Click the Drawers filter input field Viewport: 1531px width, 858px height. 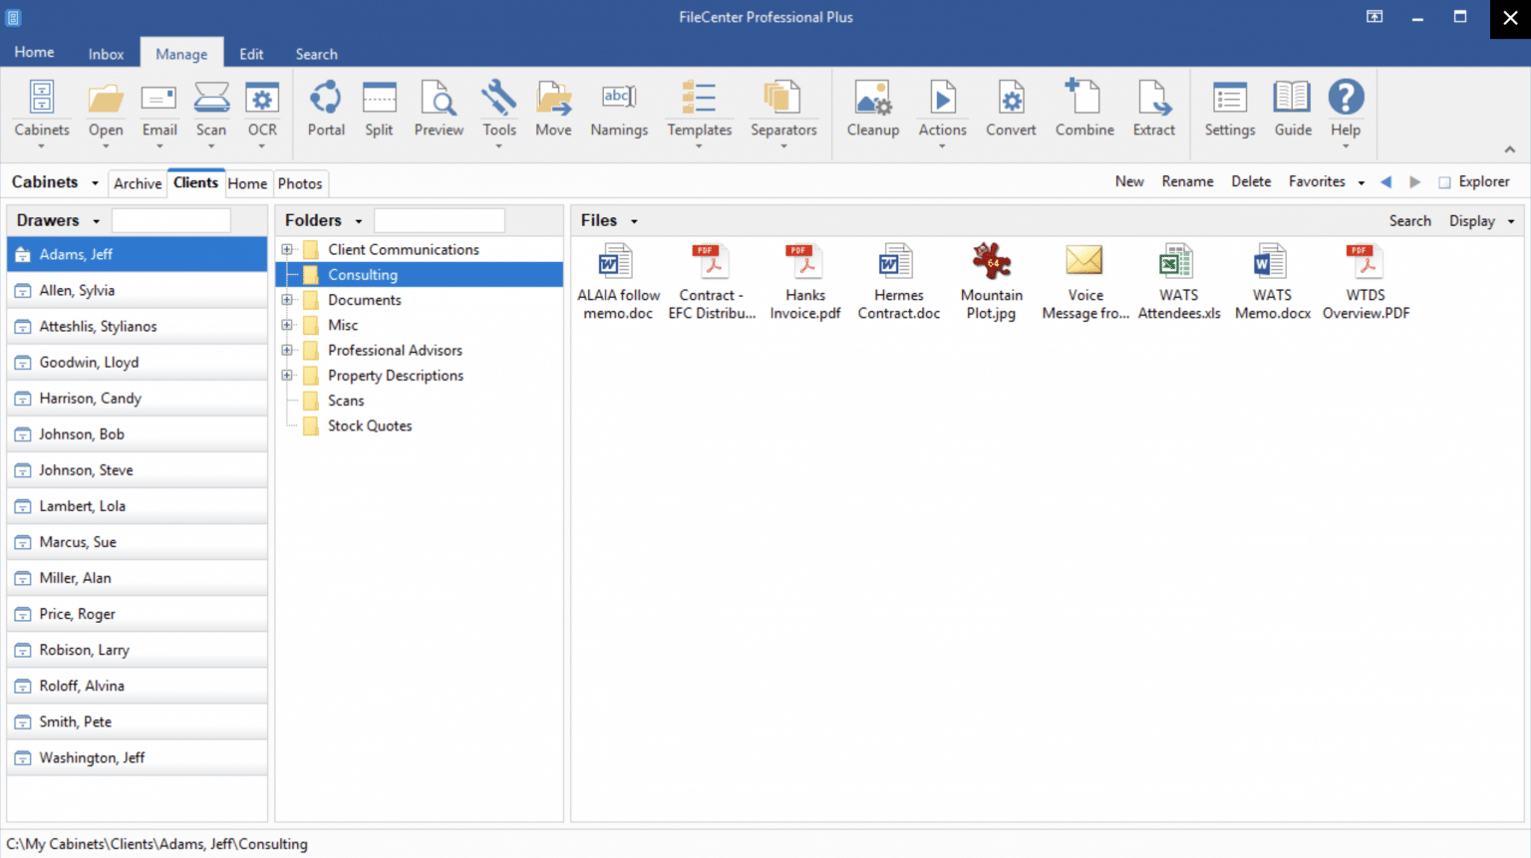tap(171, 220)
